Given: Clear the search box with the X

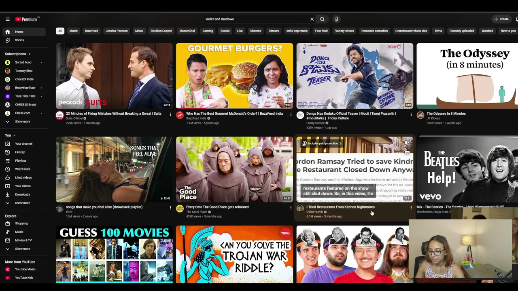Looking at the screenshot, I should (x=312, y=19).
